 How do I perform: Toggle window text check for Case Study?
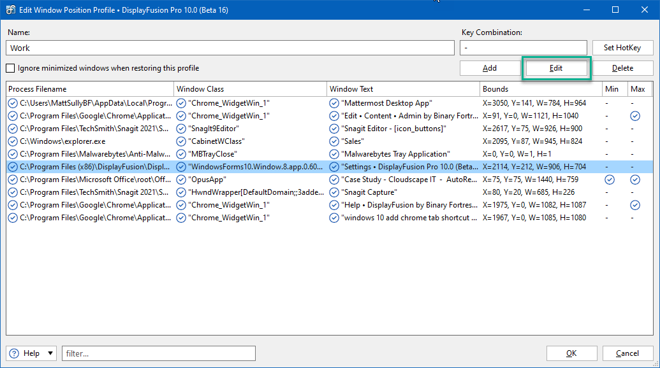(334, 180)
